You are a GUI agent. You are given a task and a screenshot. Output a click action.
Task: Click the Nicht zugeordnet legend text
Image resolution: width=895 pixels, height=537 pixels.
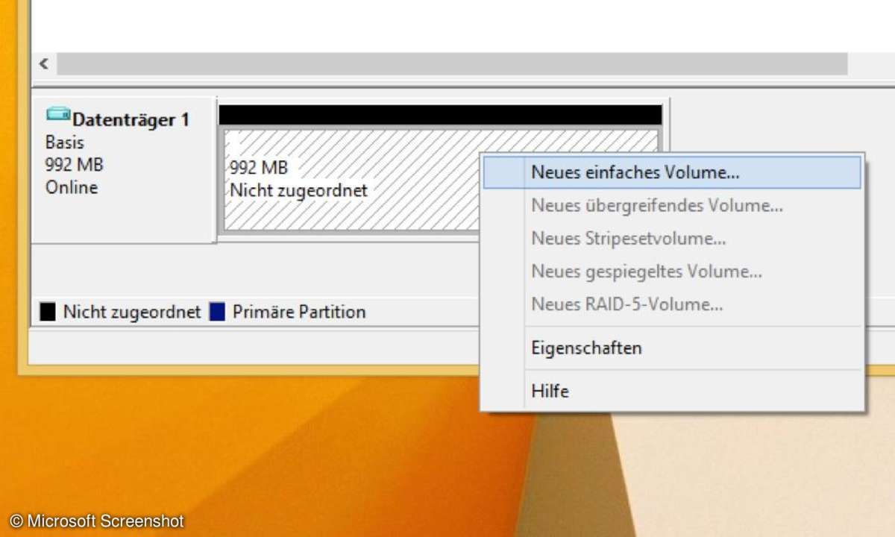point(132,312)
